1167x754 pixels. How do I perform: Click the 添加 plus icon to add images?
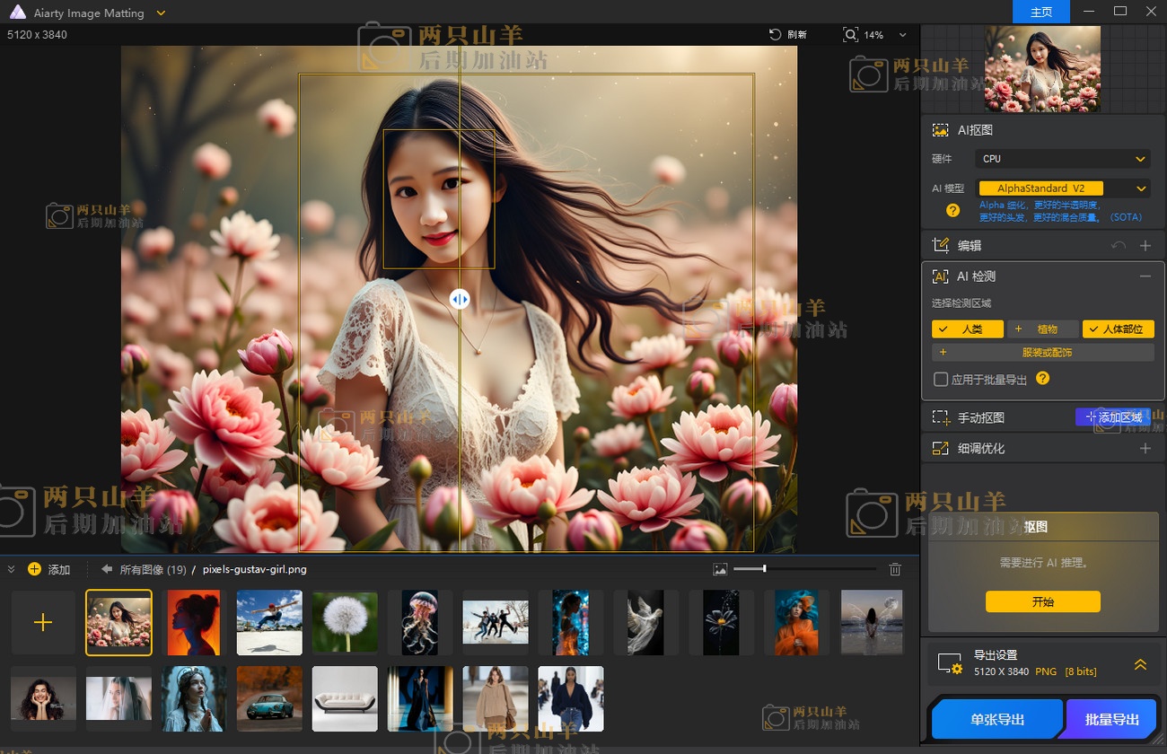tap(34, 568)
